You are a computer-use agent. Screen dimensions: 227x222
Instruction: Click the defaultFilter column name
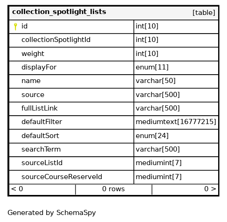coord(41,122)
